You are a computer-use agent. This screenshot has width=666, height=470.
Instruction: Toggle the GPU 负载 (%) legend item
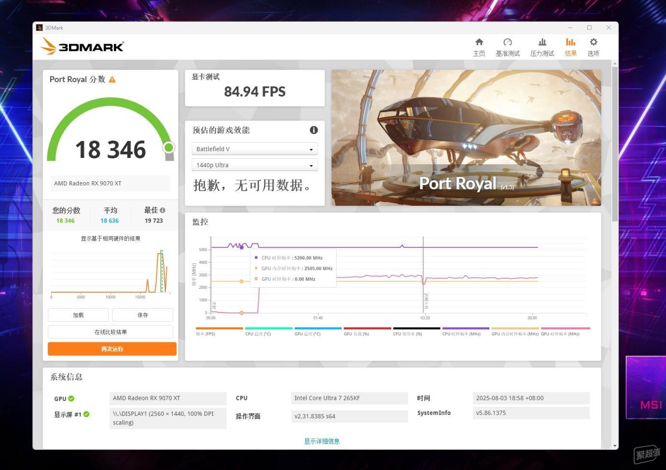click(367, 331)
